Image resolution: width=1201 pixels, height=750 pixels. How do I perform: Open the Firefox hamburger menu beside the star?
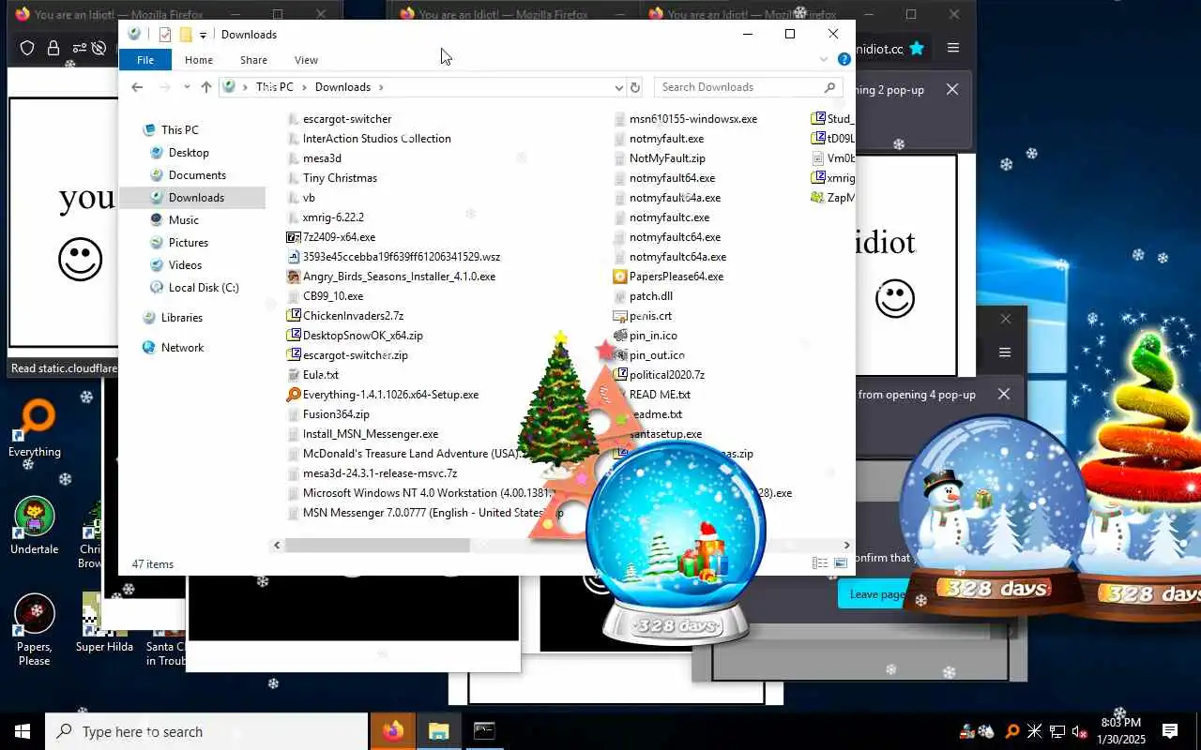tap(953, 49)
